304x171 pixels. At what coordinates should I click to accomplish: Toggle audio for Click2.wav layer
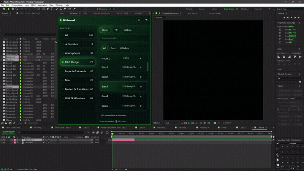click(x=4, y=142)
